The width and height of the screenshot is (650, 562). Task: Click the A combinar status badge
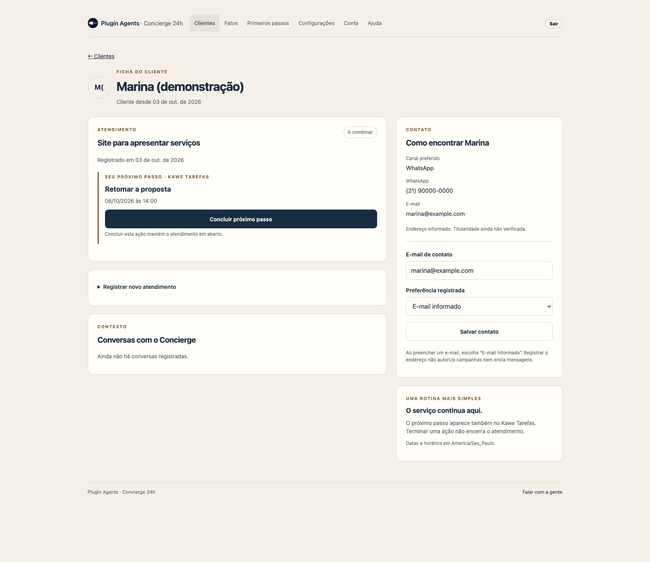tap(360, 132)
